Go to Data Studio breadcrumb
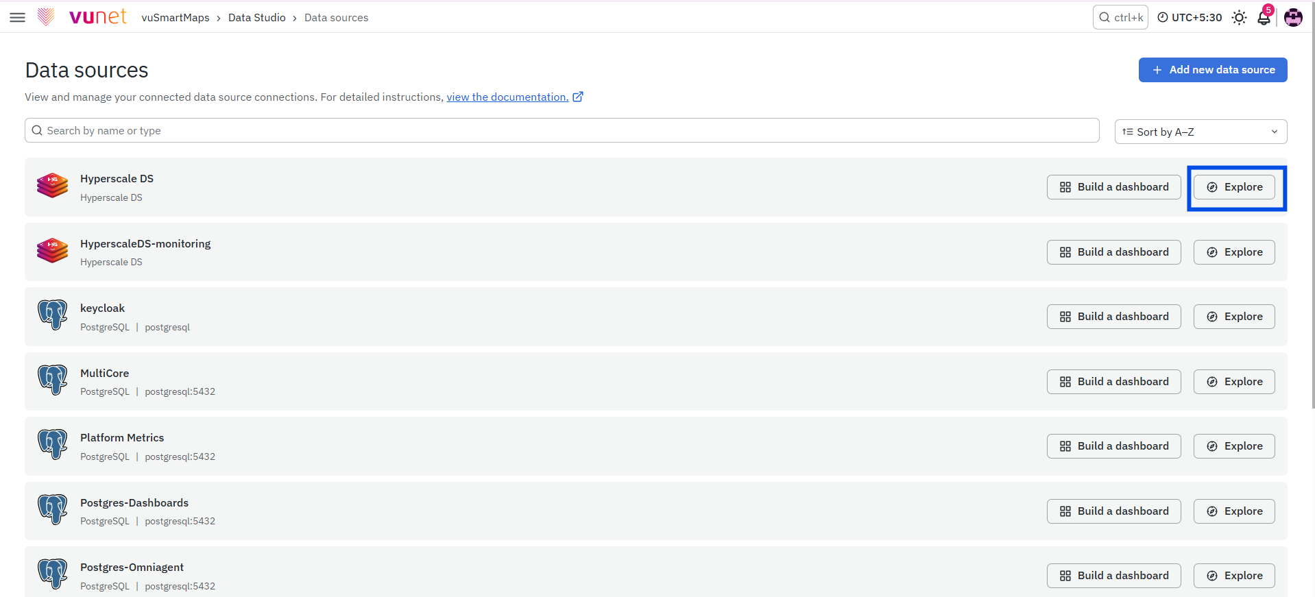 click(257, 18)
